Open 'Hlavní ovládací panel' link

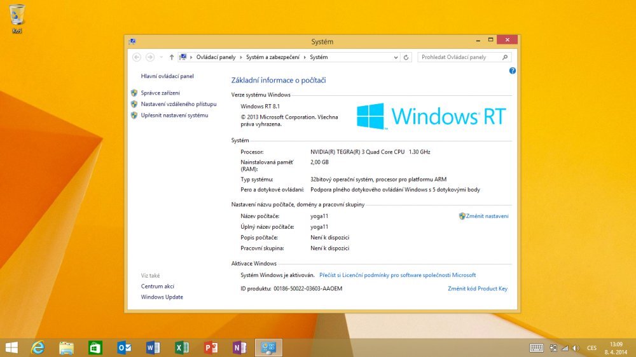[167, 76]
